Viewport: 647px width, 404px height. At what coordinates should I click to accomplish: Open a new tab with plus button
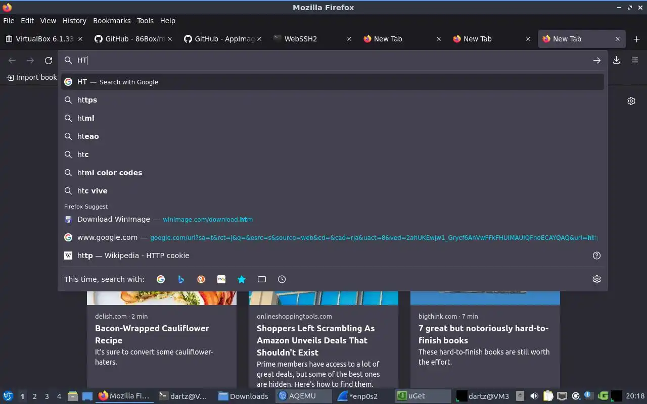tap(636, 39)
